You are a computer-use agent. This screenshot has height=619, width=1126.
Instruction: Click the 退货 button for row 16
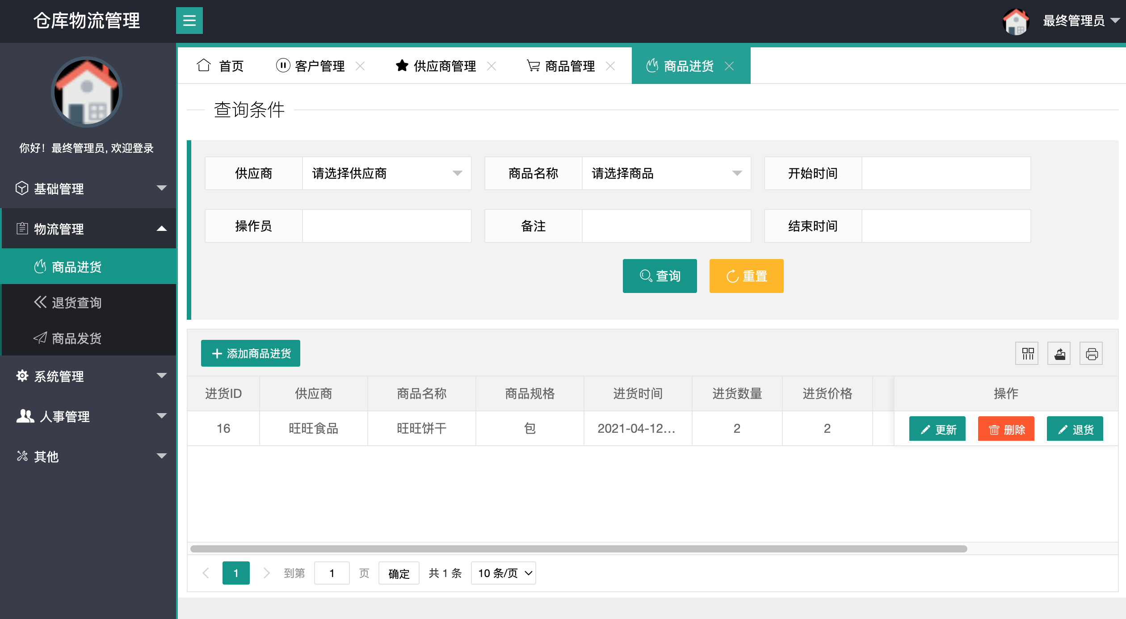point(1075,429)
